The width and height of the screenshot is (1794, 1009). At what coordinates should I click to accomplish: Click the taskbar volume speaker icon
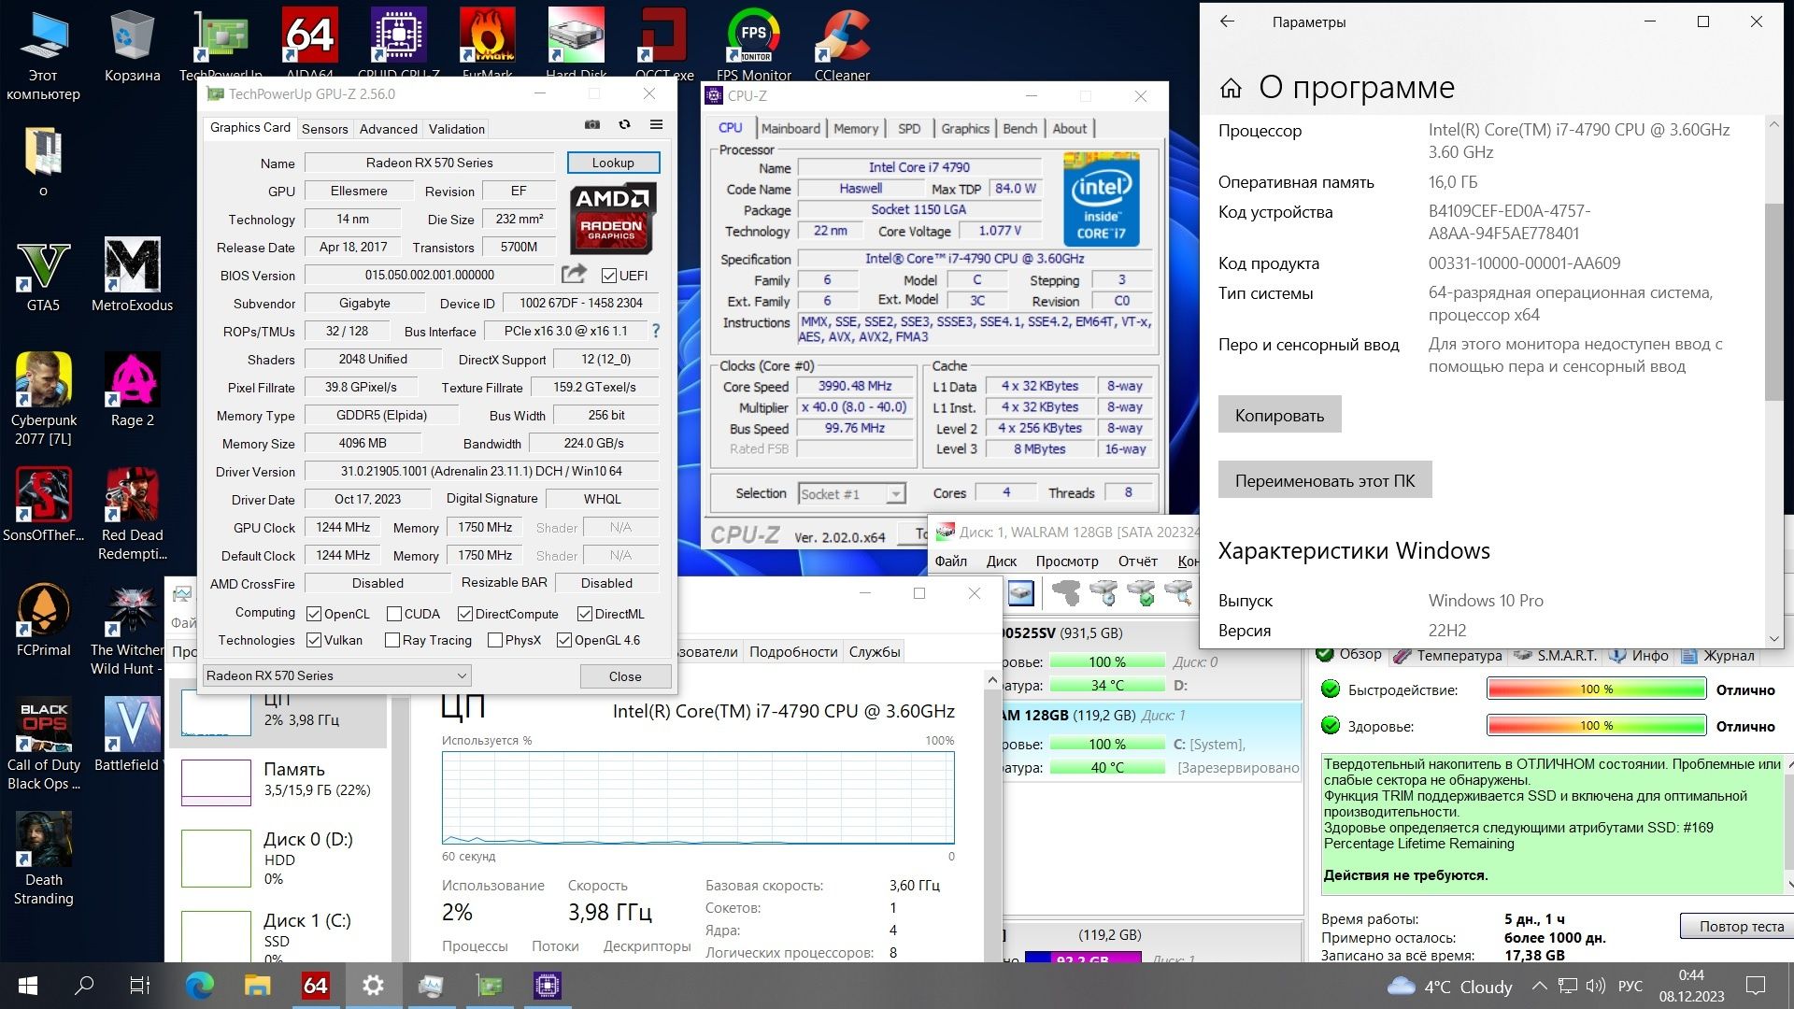click(1595, 986)
